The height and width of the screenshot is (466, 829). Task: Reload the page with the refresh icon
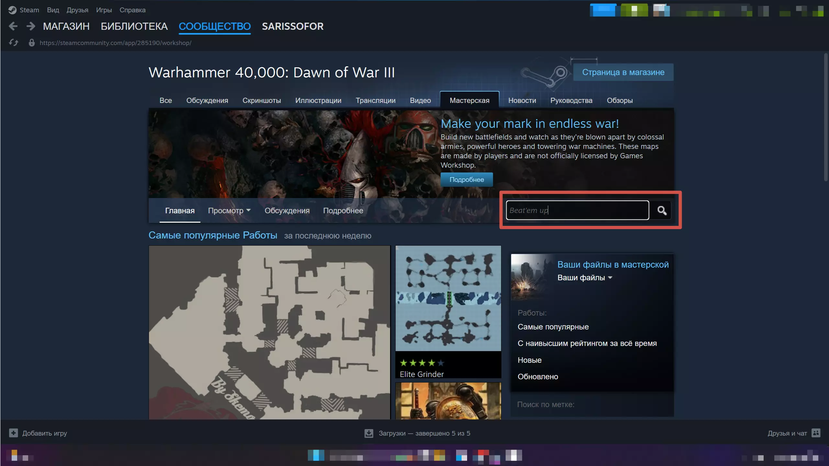13,43
